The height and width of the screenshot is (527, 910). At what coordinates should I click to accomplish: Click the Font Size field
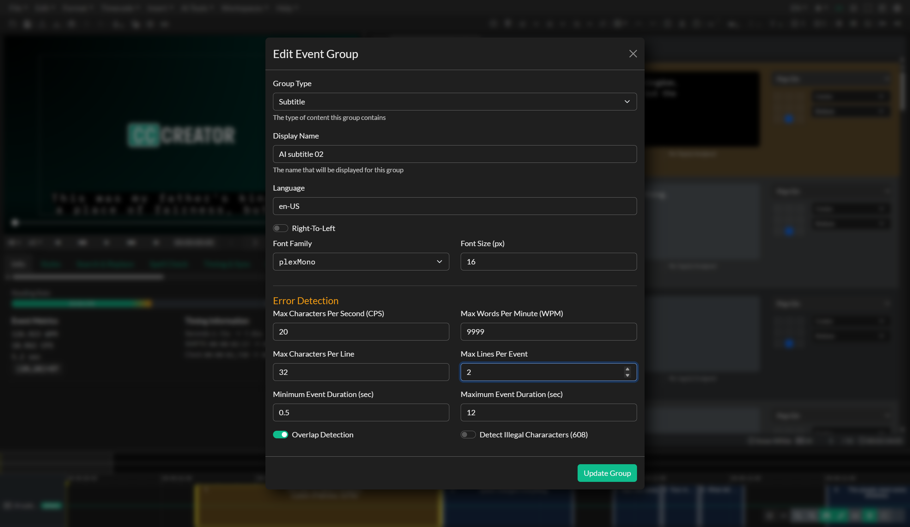pyautogui.click(x=549, y=262)
